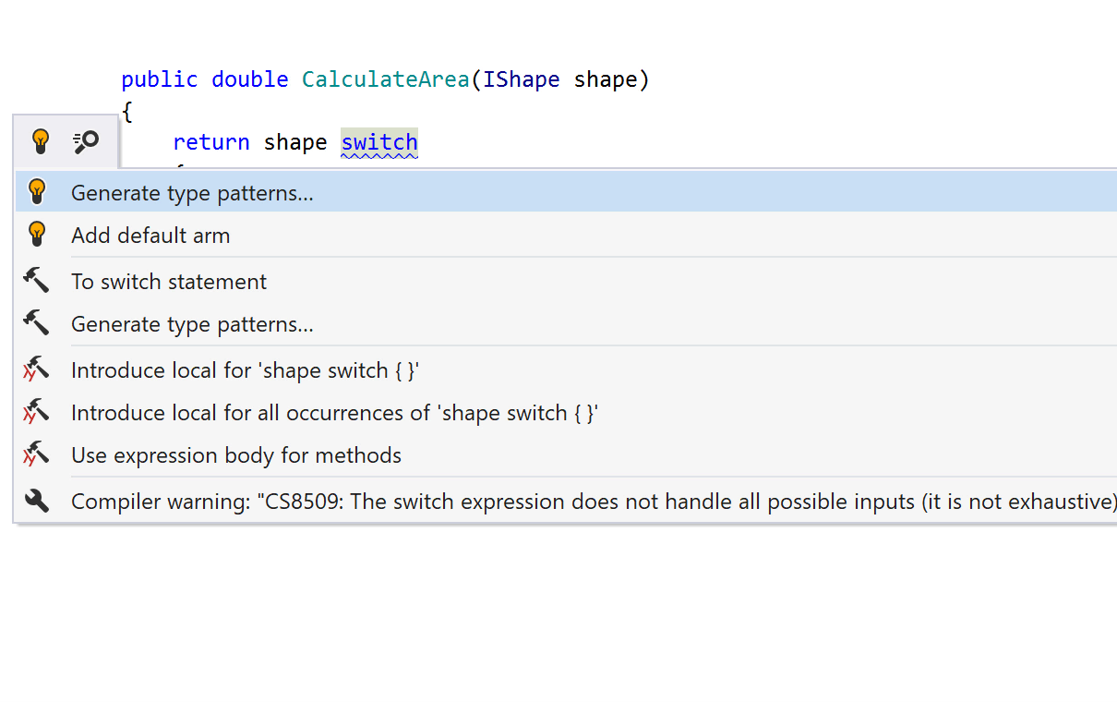Select the highlighted Generate type patterns quick fix
The width and height of the screenshot is (1117, 702).
pos(192,193)
